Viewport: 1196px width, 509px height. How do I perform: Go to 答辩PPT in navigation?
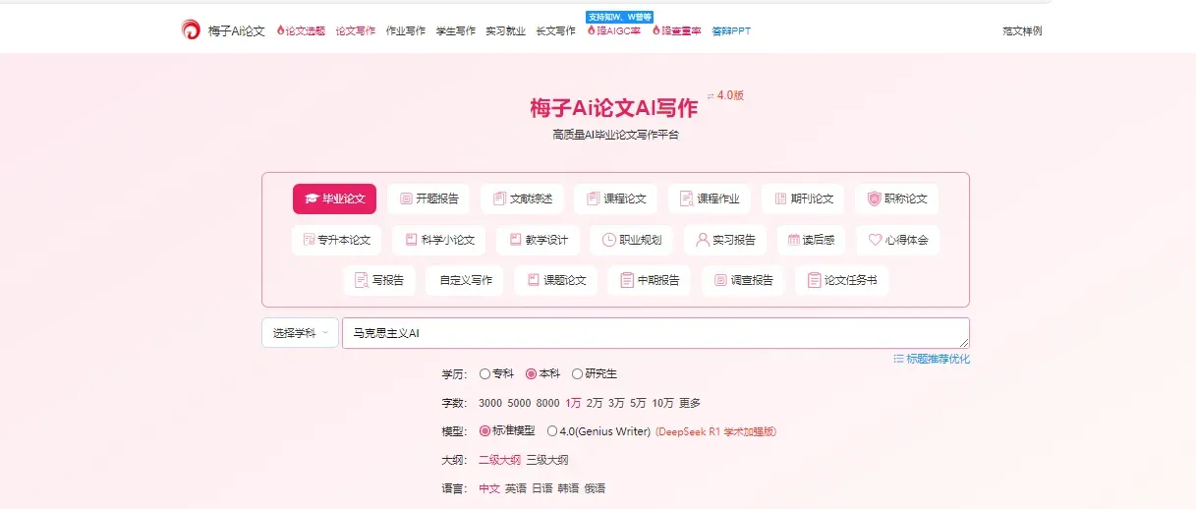(731, 31)
